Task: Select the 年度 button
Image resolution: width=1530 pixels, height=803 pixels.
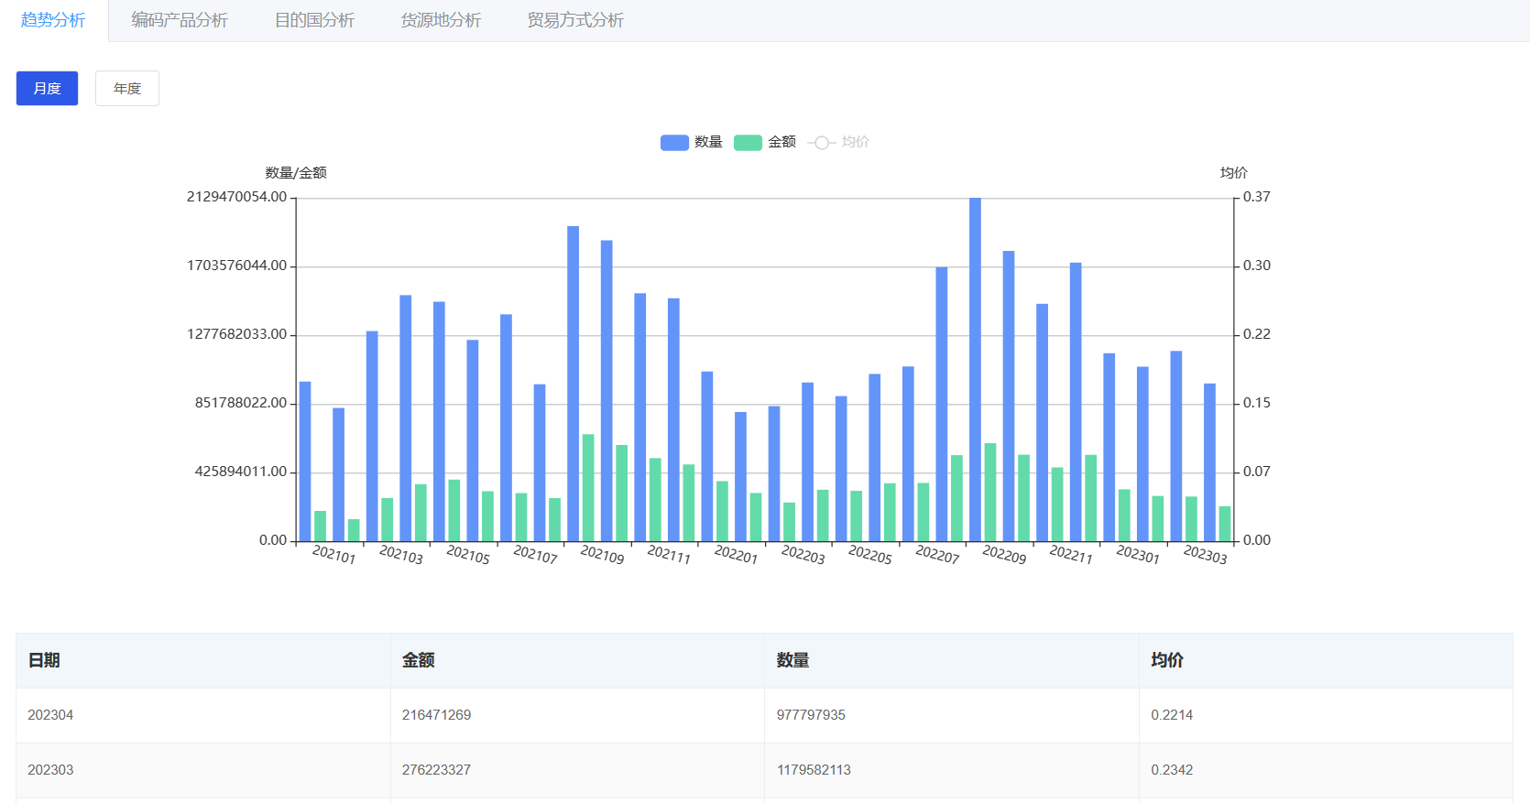Action: pos(127,89)
